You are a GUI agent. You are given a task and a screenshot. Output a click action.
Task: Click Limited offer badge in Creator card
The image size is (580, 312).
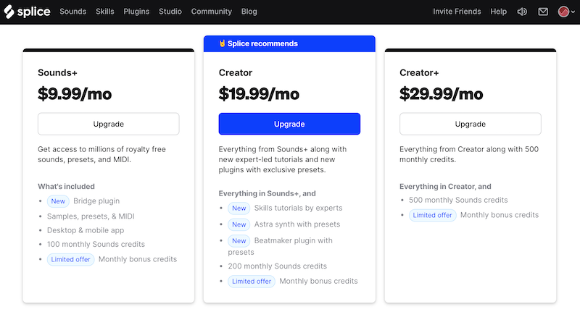(x=252, y=282)
